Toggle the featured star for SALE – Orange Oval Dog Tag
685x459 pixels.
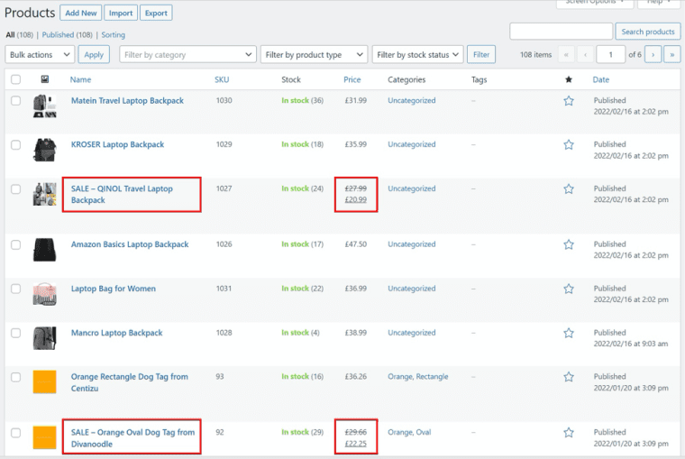coord(569,433)
